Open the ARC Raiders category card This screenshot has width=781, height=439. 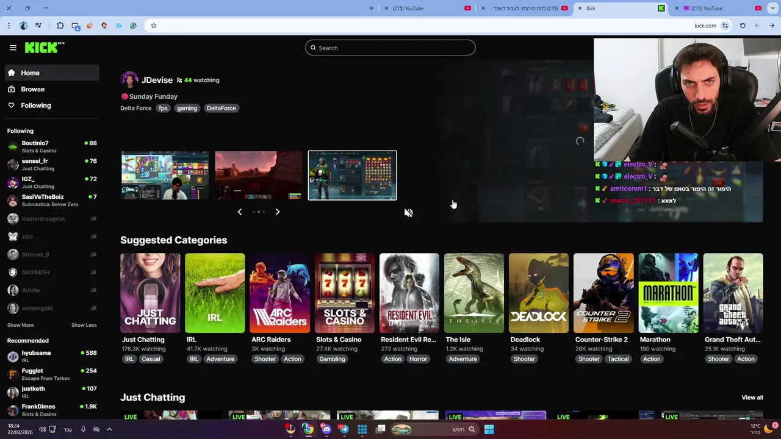click(x=279, y=293)
